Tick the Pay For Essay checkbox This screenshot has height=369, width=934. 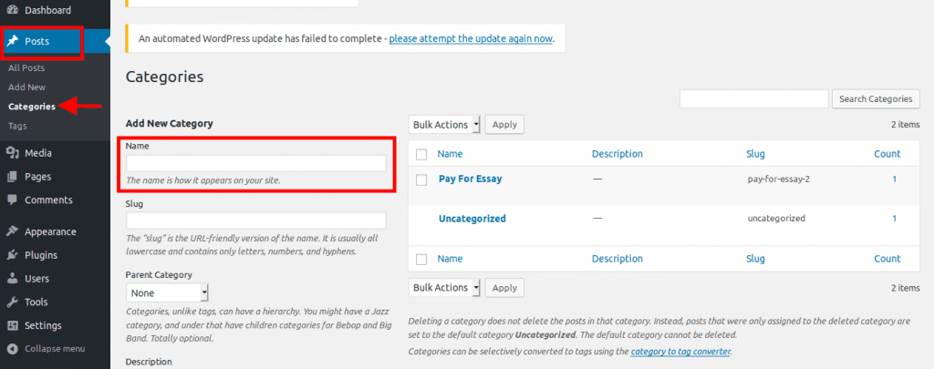coord(421,179)
